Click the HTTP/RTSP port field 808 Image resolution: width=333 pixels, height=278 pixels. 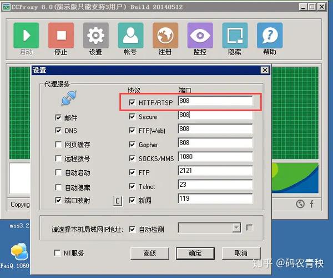click(x=215, y=101)
